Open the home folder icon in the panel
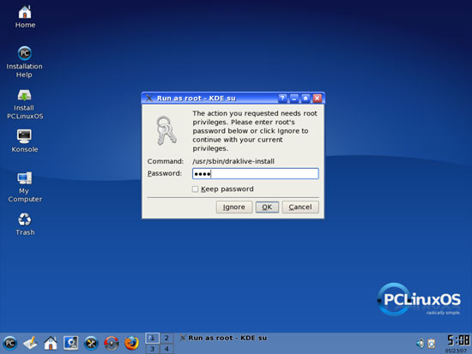The width and height of the screenshot is (472, 354). [51, 343]
